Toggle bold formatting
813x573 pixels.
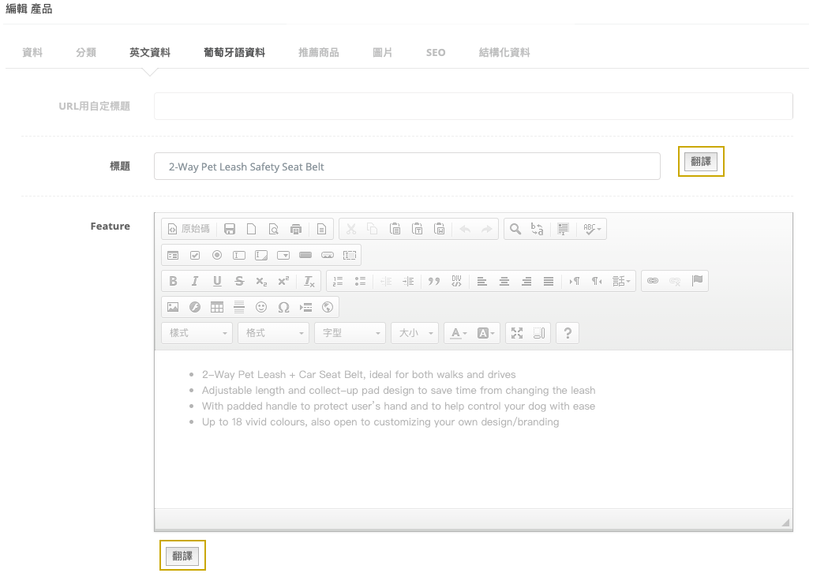(x=173, y=281)
